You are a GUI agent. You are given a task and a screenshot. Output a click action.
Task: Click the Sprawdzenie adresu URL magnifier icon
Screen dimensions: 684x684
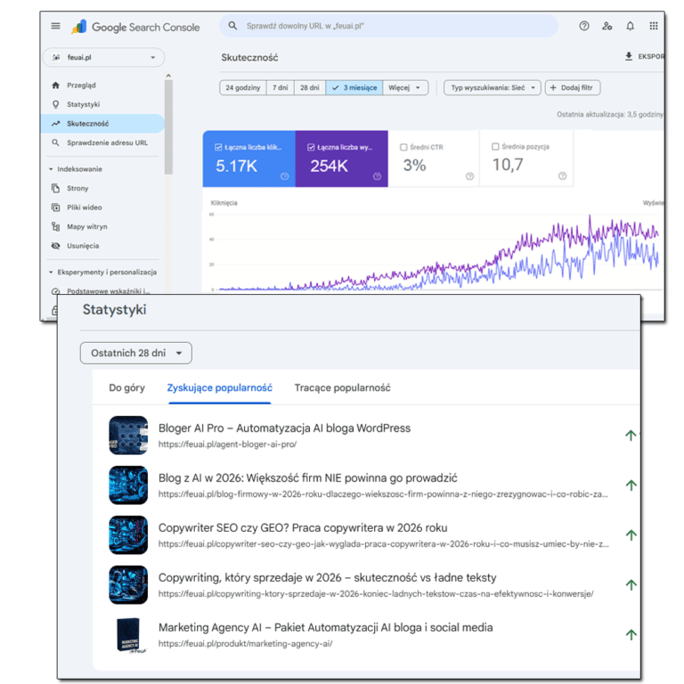click(x=55, y=142)
